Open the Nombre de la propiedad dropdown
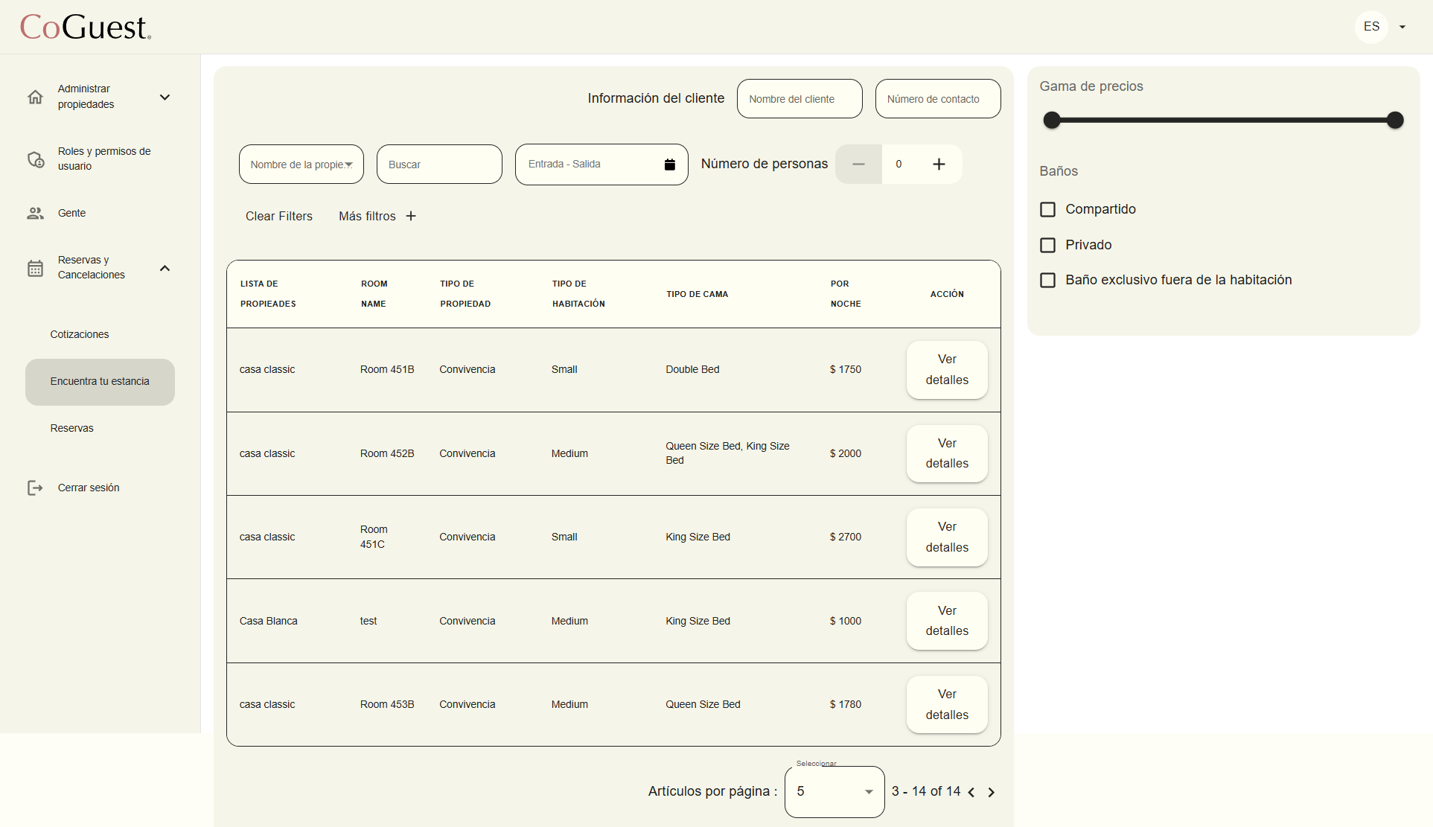The image size is (1433, 827). tap(301, 165)
